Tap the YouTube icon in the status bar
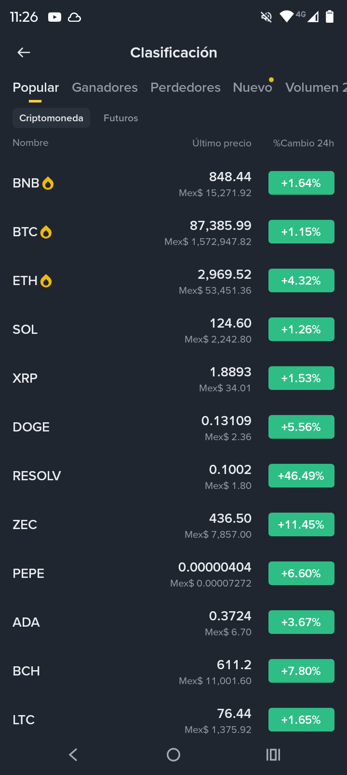The image size is (347, 775). [x=54, y=17]
